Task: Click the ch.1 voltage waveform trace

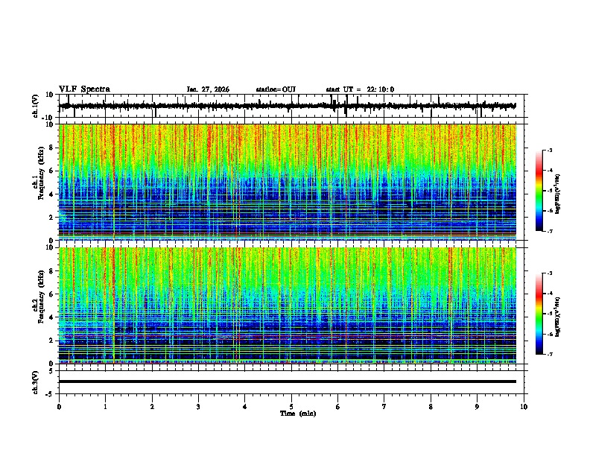Action: (288, 106)
